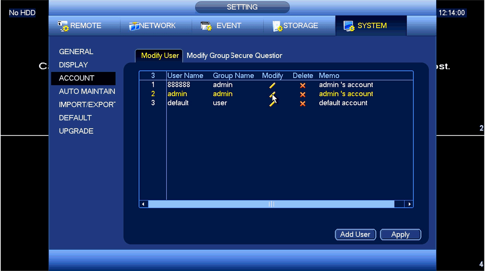Delete the 888888 account with red X

point(303,85)
